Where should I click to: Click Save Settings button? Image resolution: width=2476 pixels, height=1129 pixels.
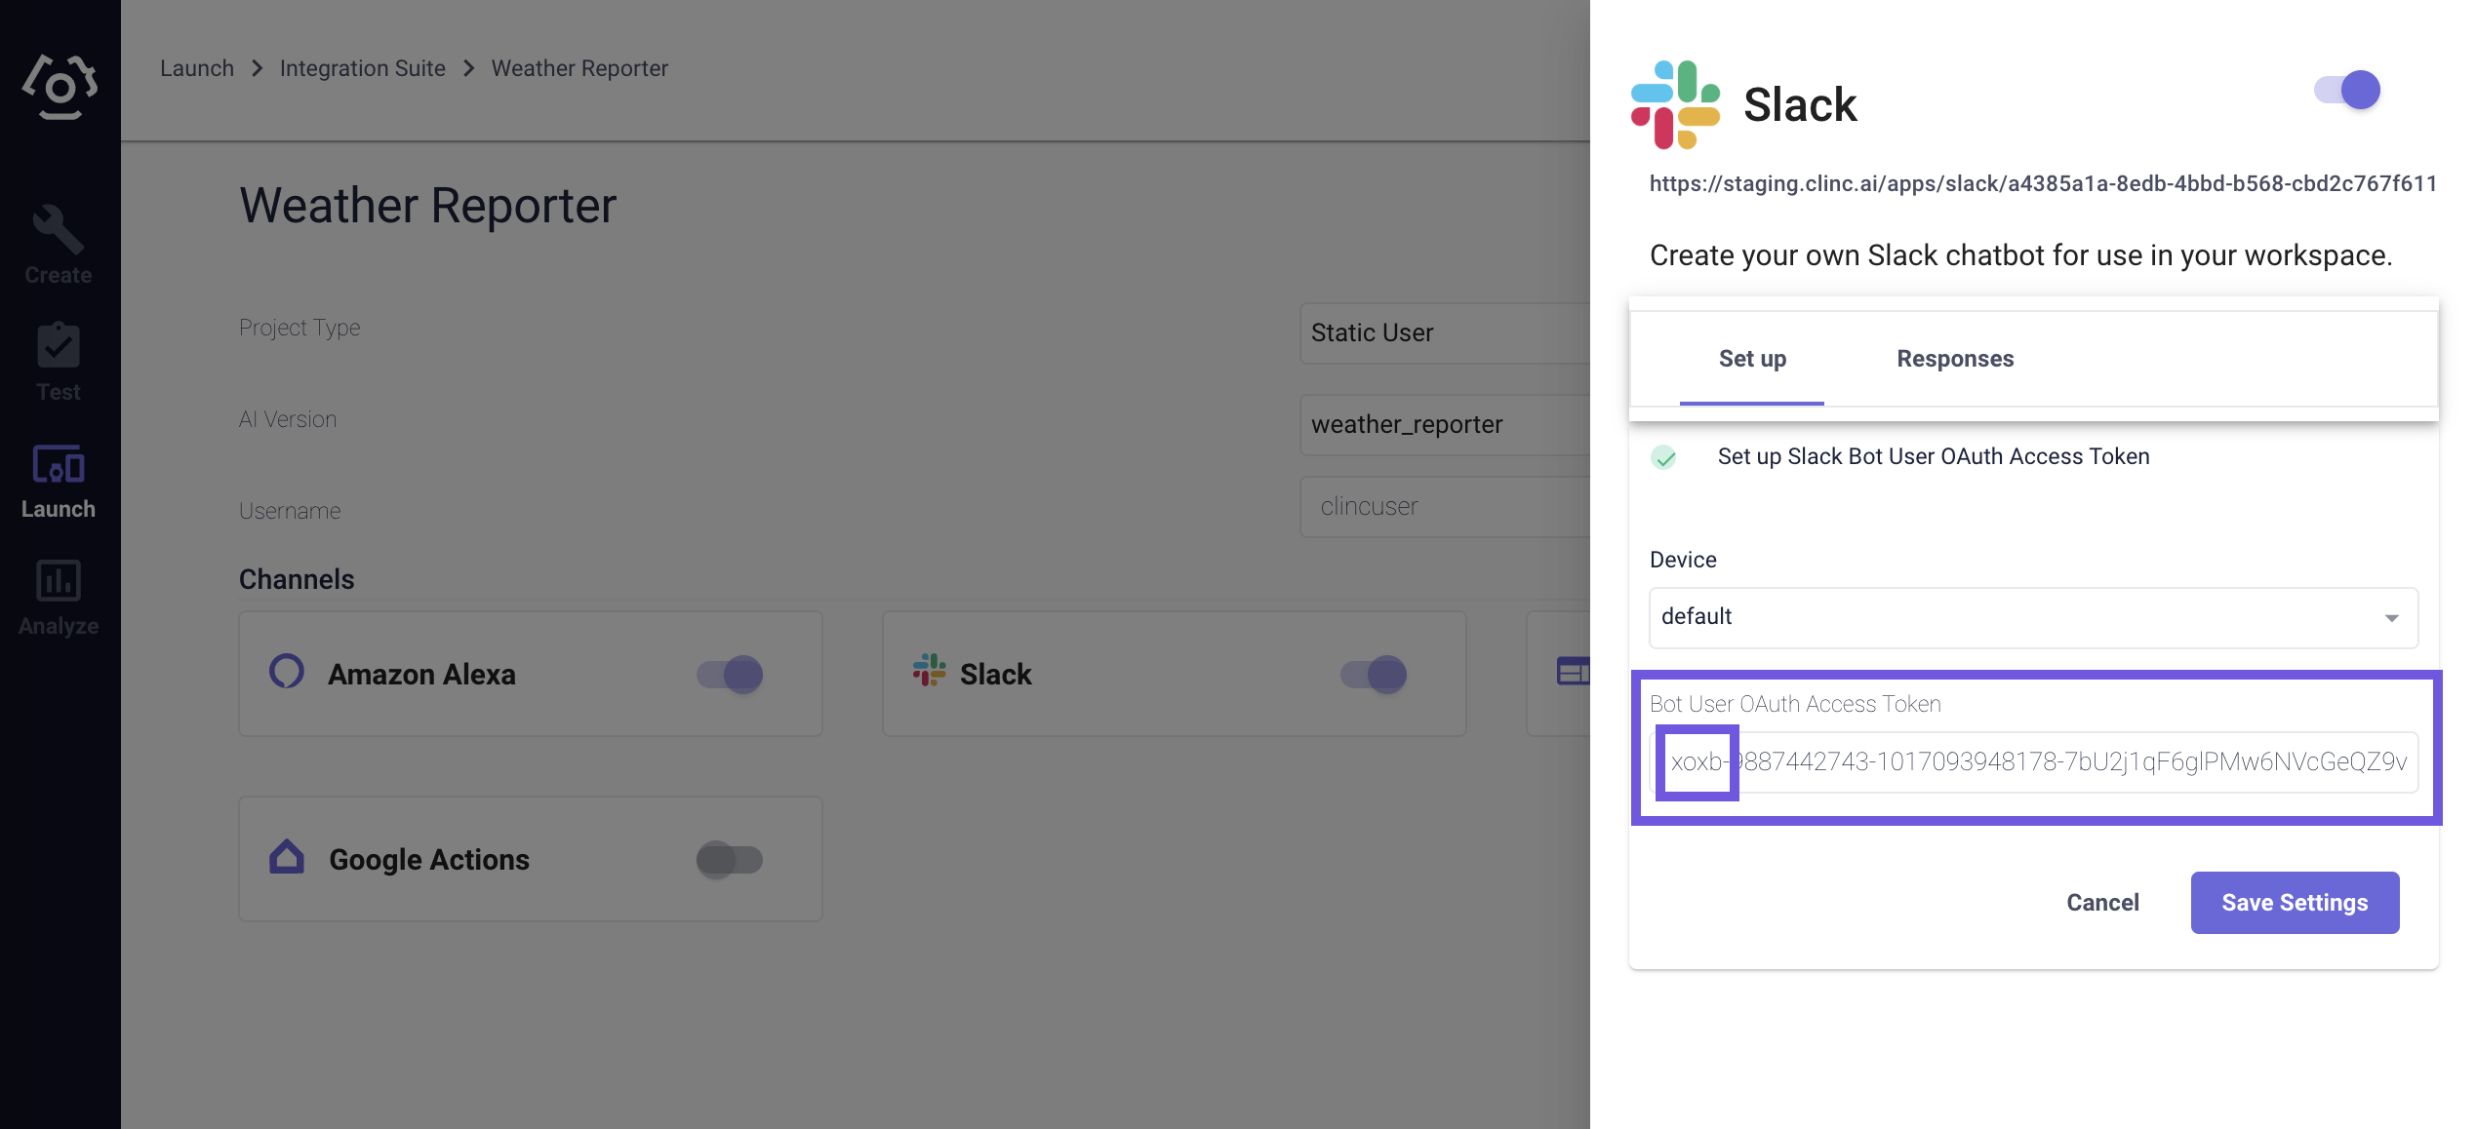click(x=2295, y=902)
